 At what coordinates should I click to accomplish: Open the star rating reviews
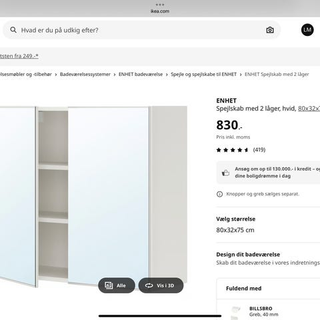pos(241,150)
